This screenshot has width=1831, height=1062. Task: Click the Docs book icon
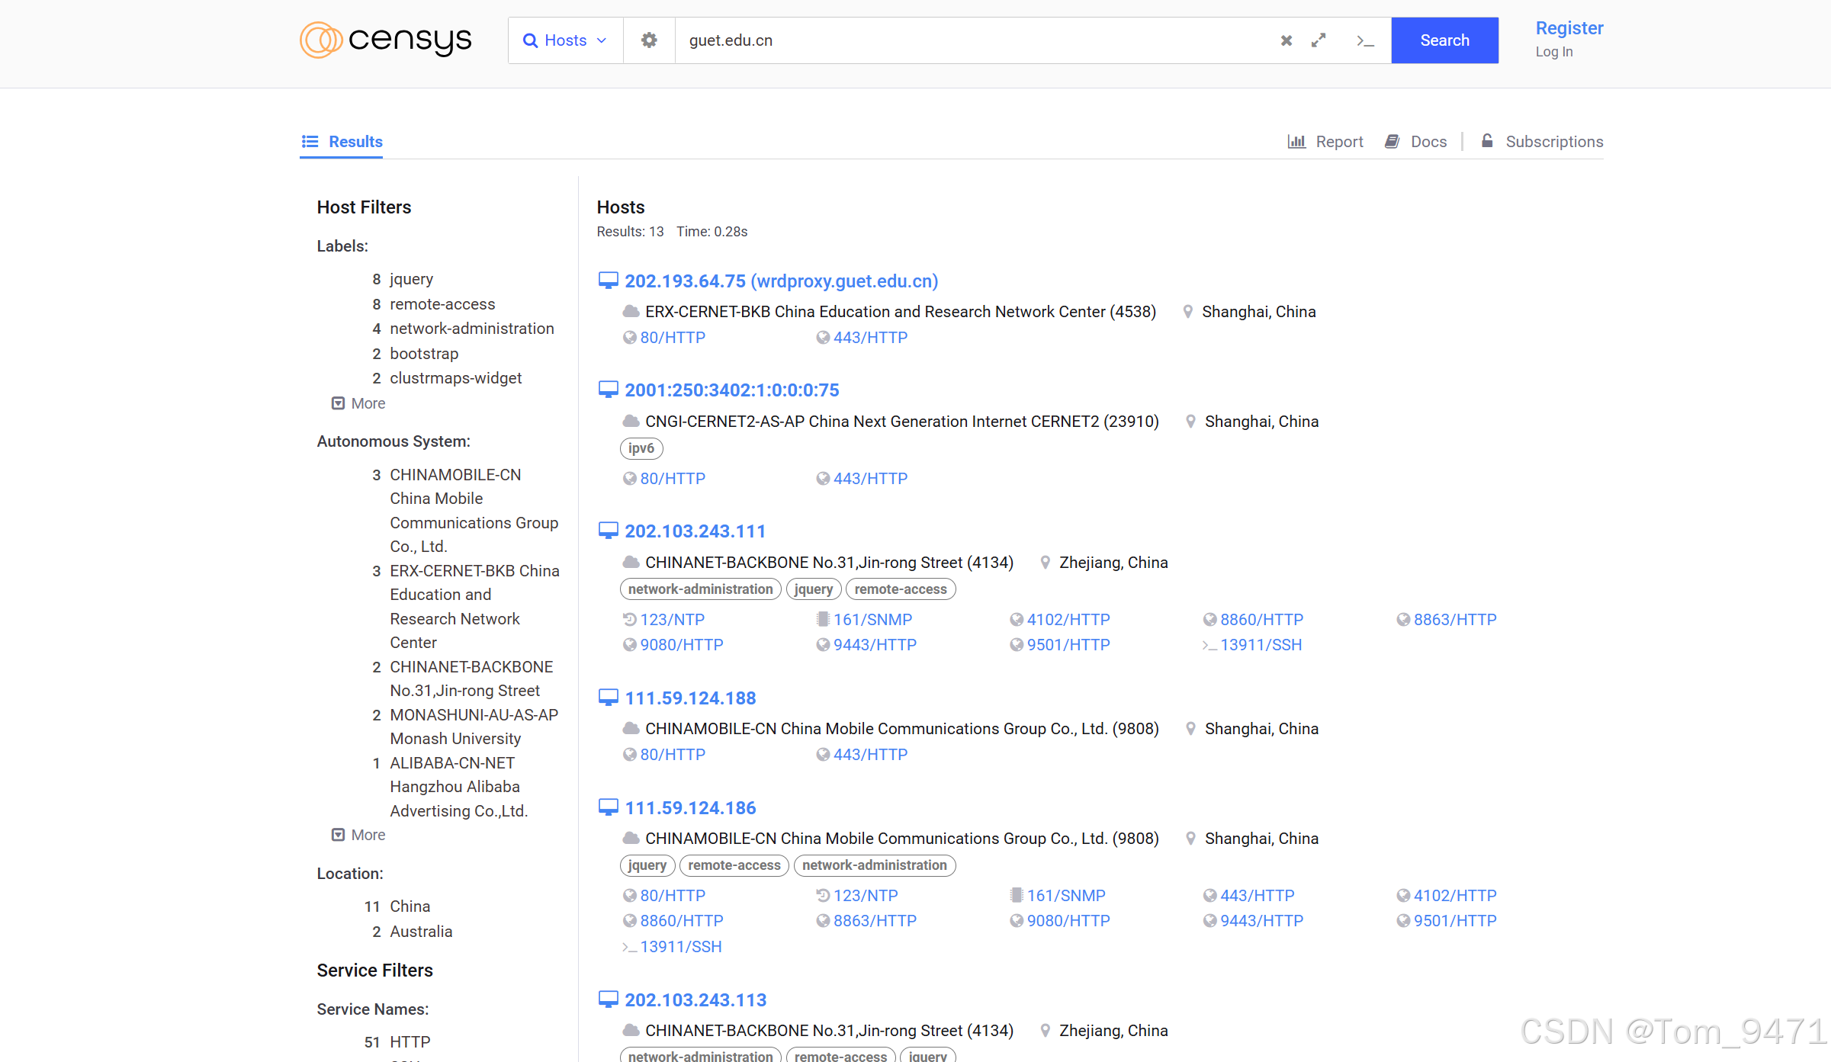(x=1392, y=142)
